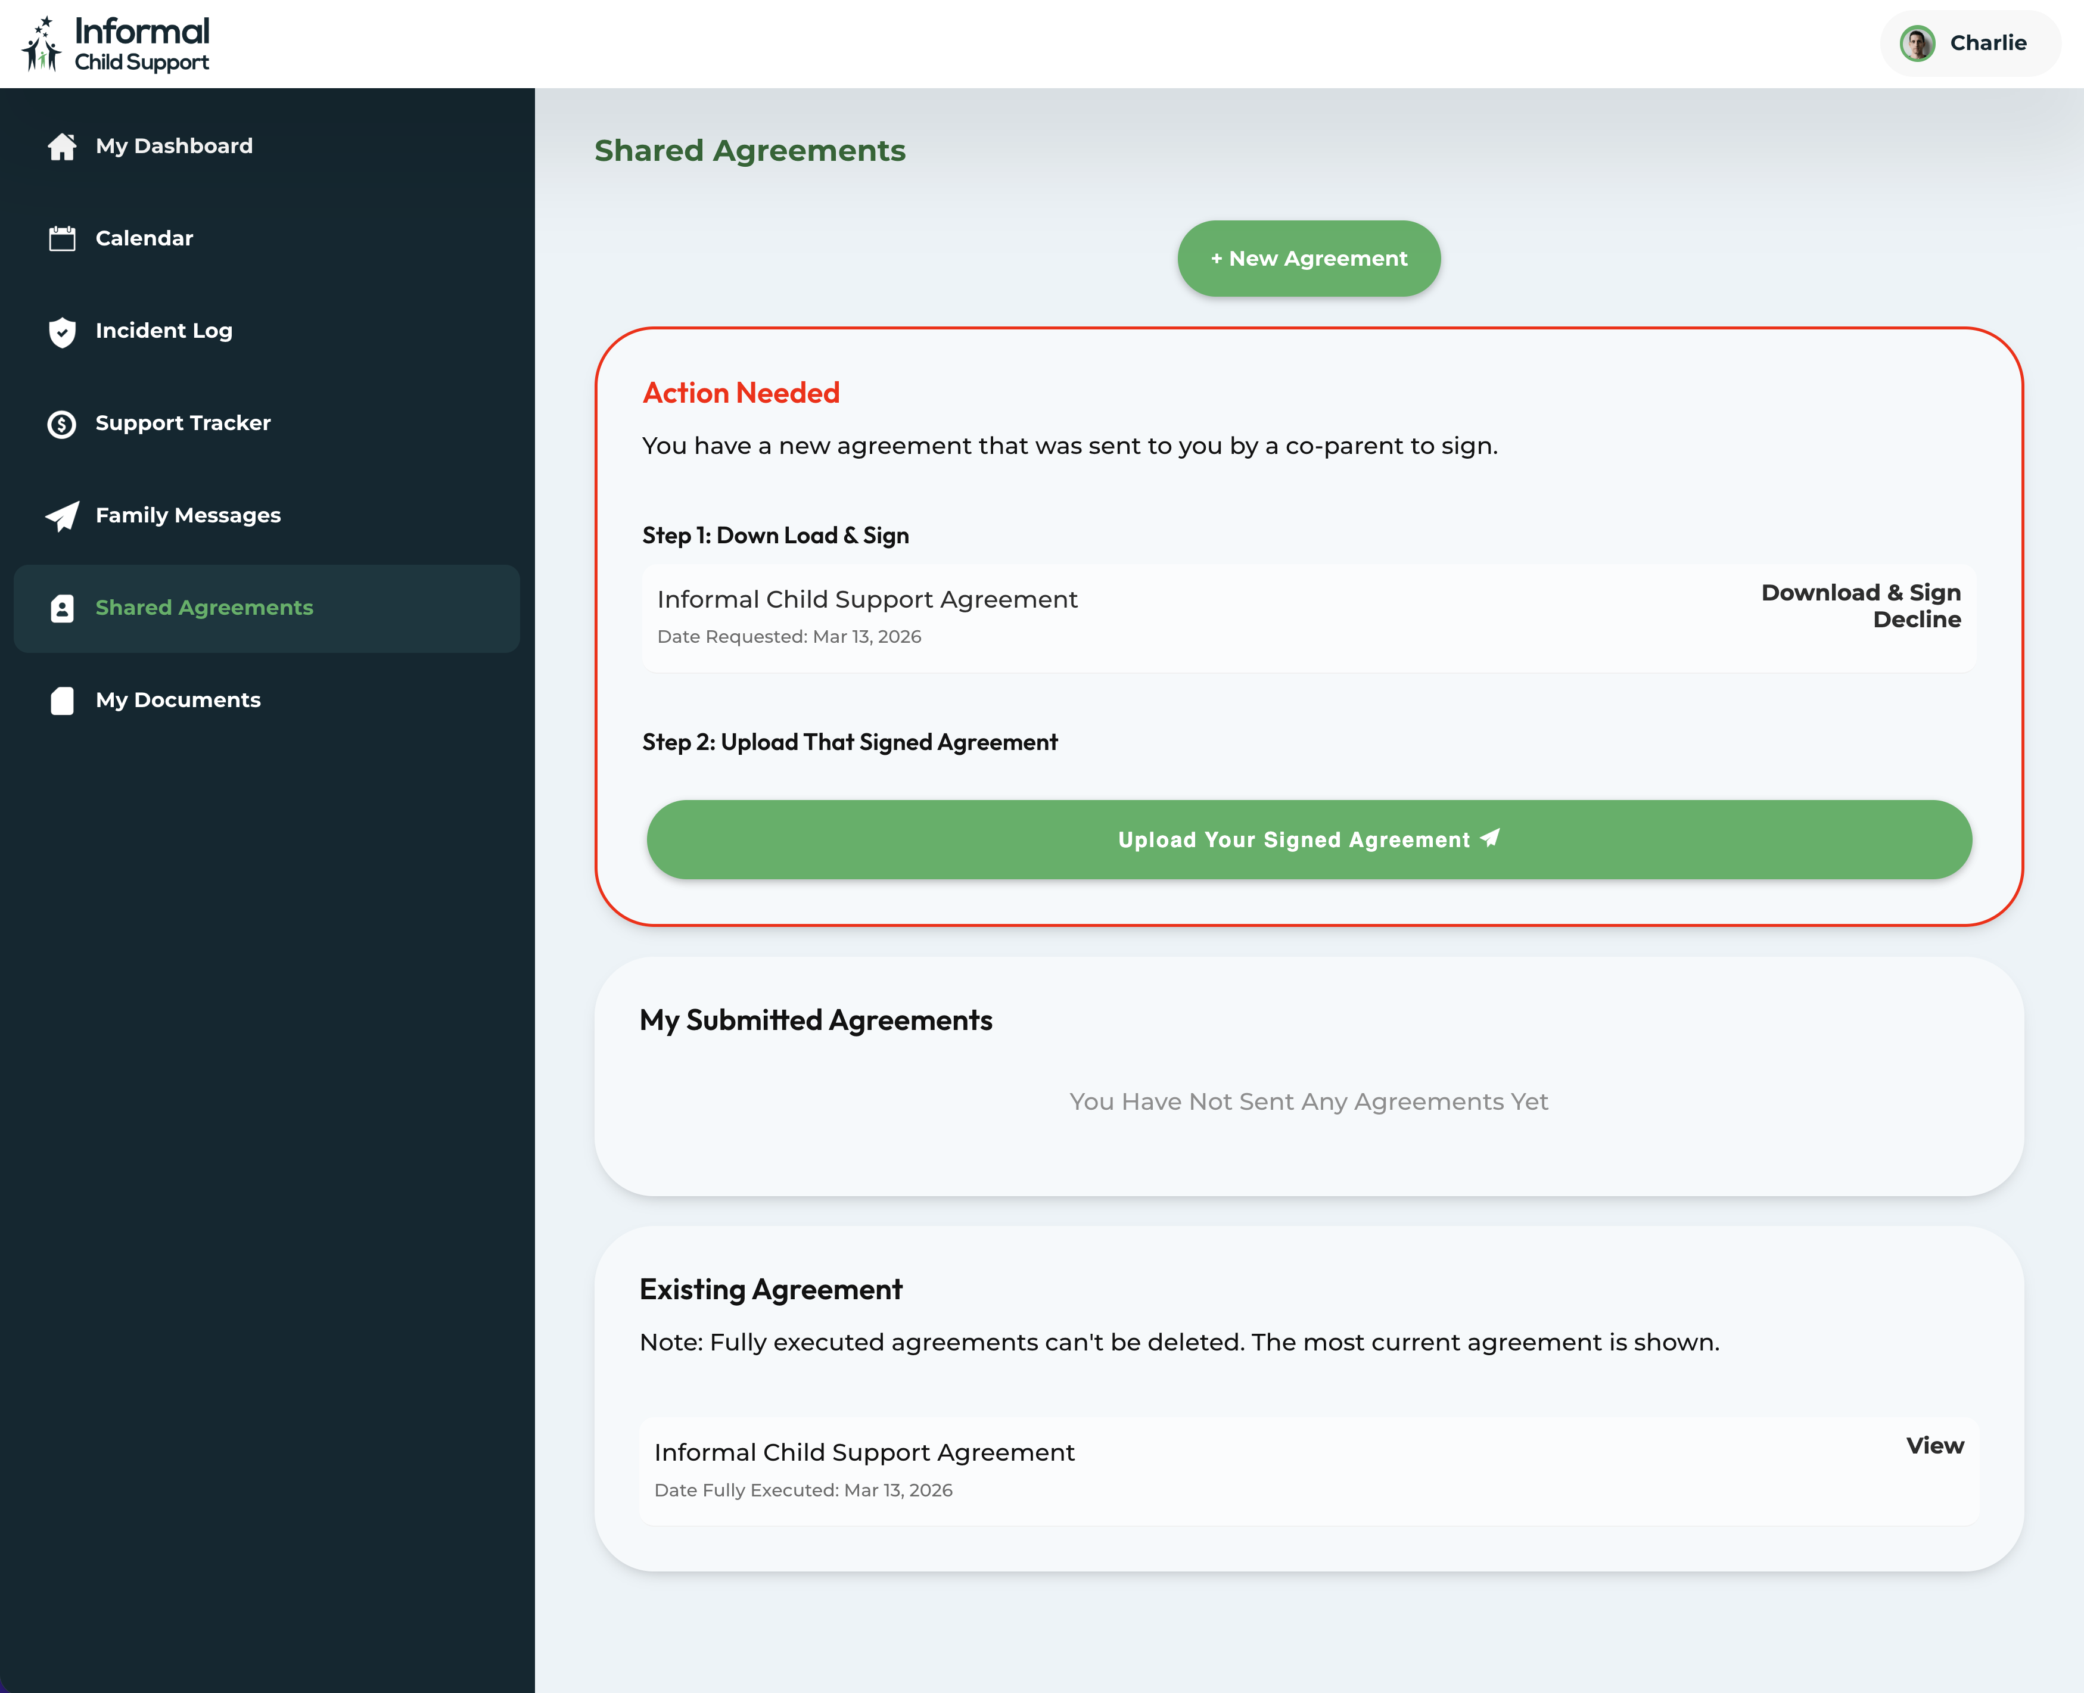This screenshot has height=1693, width=2084.
Task: Click 'Date Requested: Mar 13, 2026' text
Action: click(x=789, y=637)
